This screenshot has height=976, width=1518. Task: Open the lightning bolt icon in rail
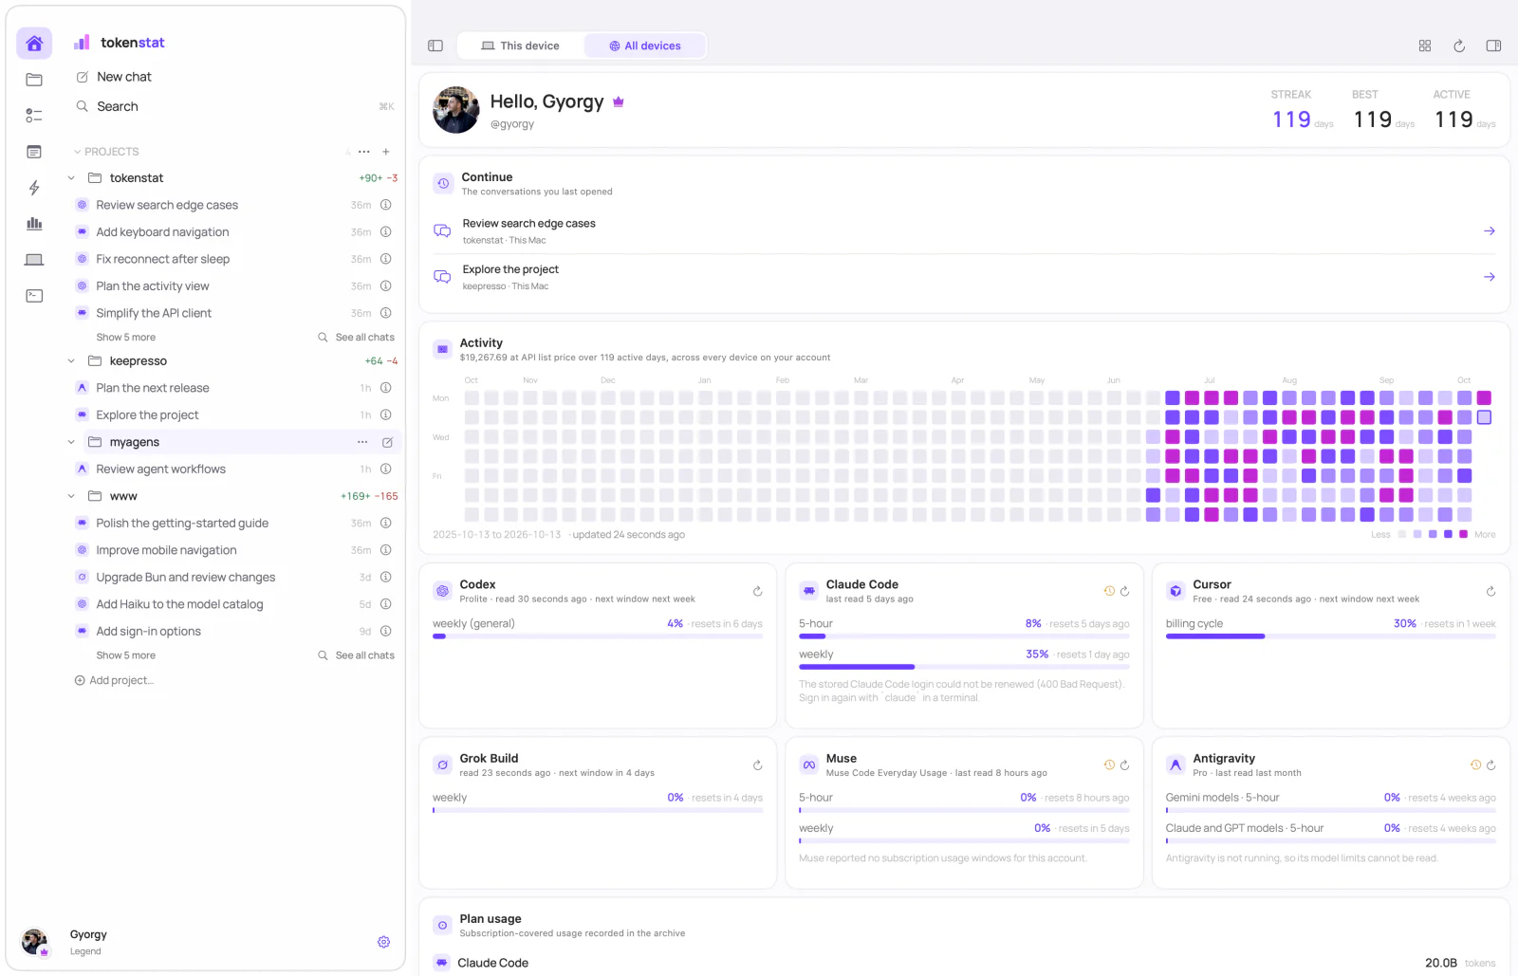[34, 188]
